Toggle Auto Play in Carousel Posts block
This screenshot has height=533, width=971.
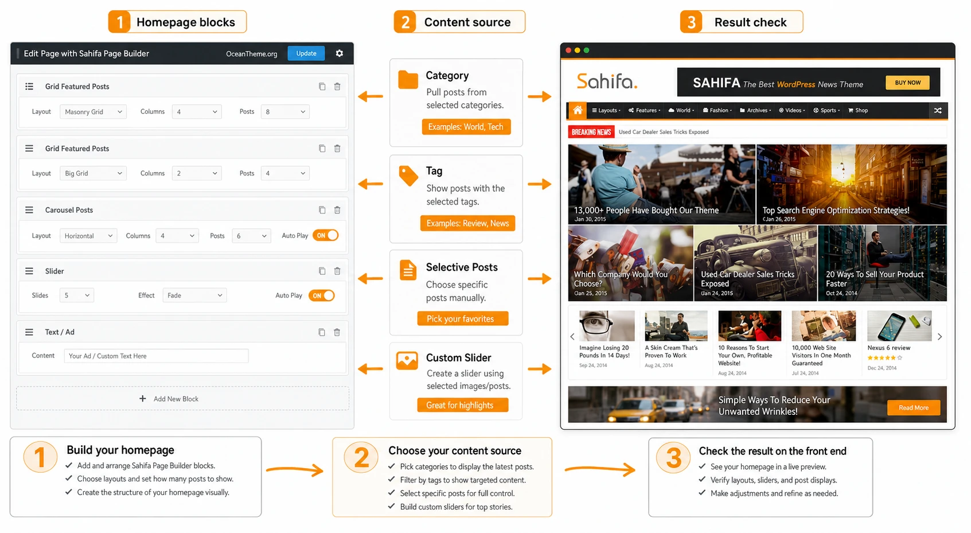click(x=326, y=235)
